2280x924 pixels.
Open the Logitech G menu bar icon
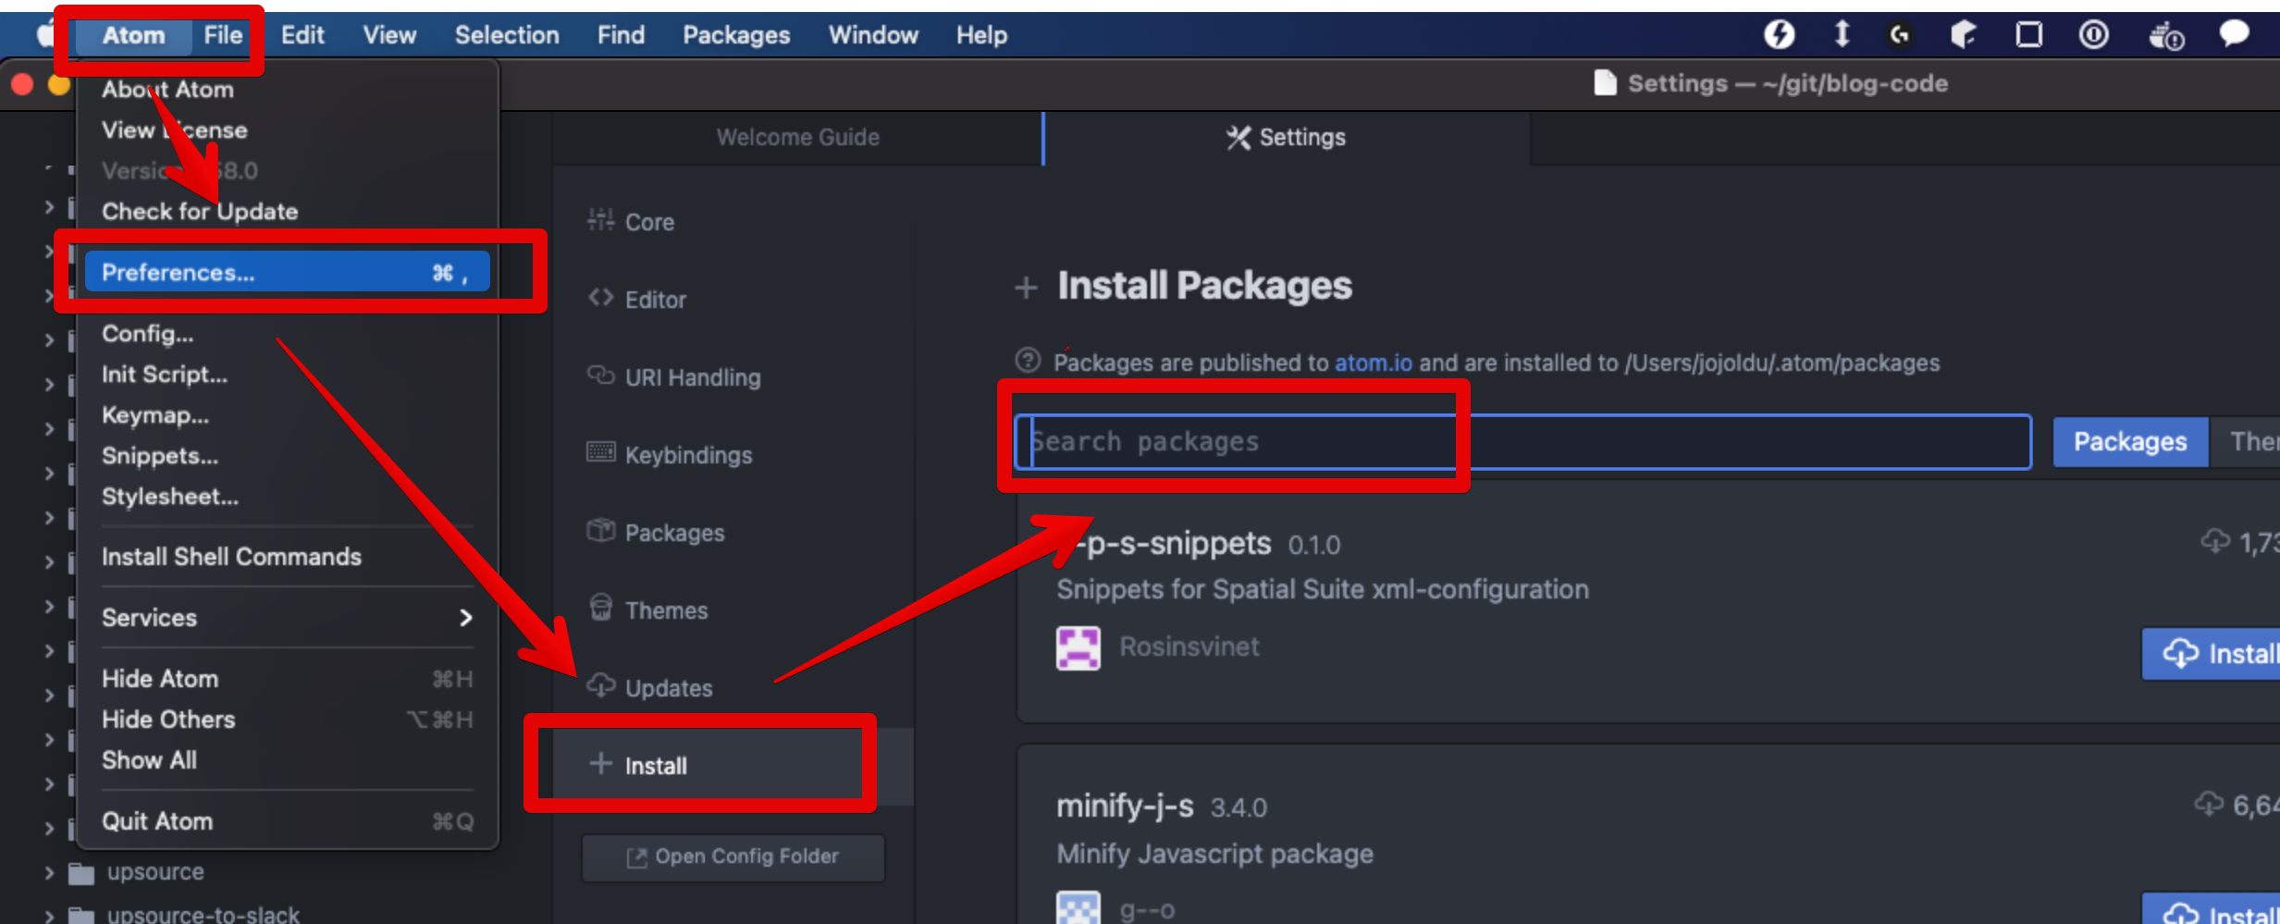click(1900, 35)
